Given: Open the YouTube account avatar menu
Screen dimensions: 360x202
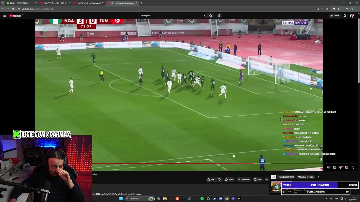Looking at the screenshot, I should click(352, 16).
